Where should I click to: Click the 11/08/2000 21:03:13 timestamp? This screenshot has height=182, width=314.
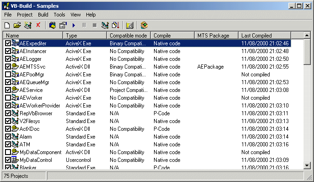pos(265,121)
